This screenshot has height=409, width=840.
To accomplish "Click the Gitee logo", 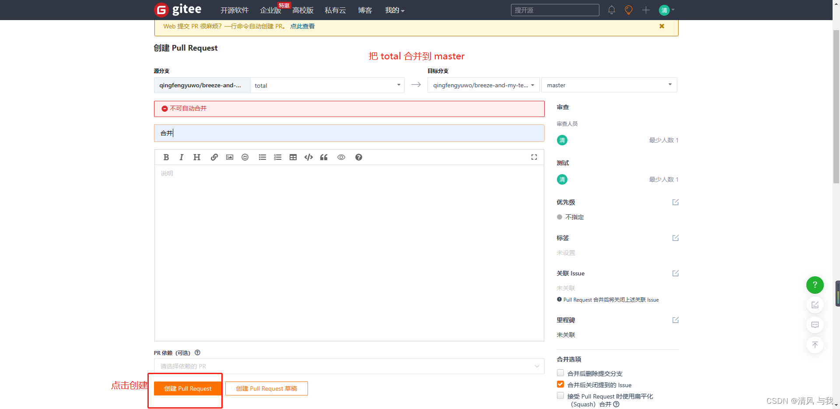I will click(x=178, y=10).
